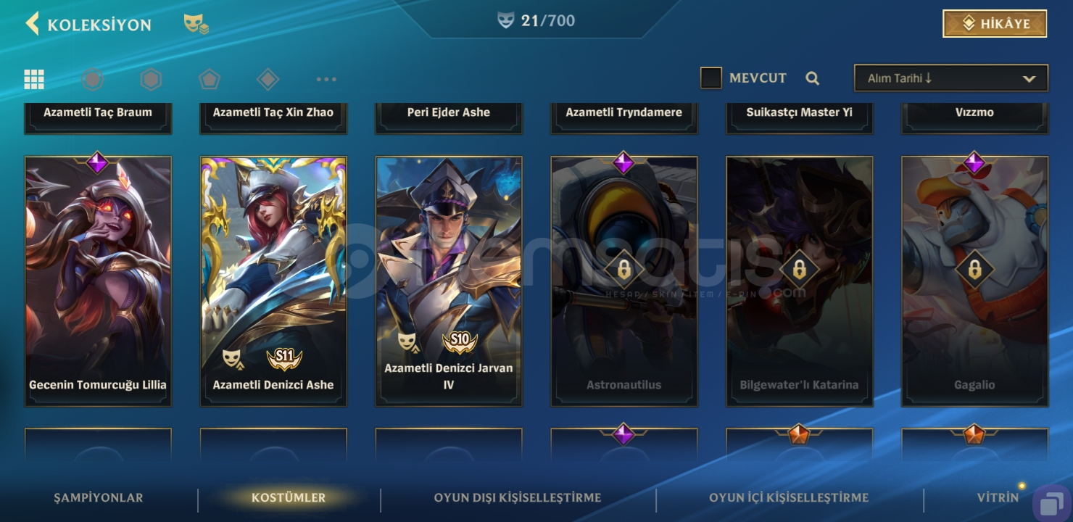Screen dimensions: 1073x522
Task: Open the masks stack icon beside Koleksiyon
Action: tap(196, 25)
